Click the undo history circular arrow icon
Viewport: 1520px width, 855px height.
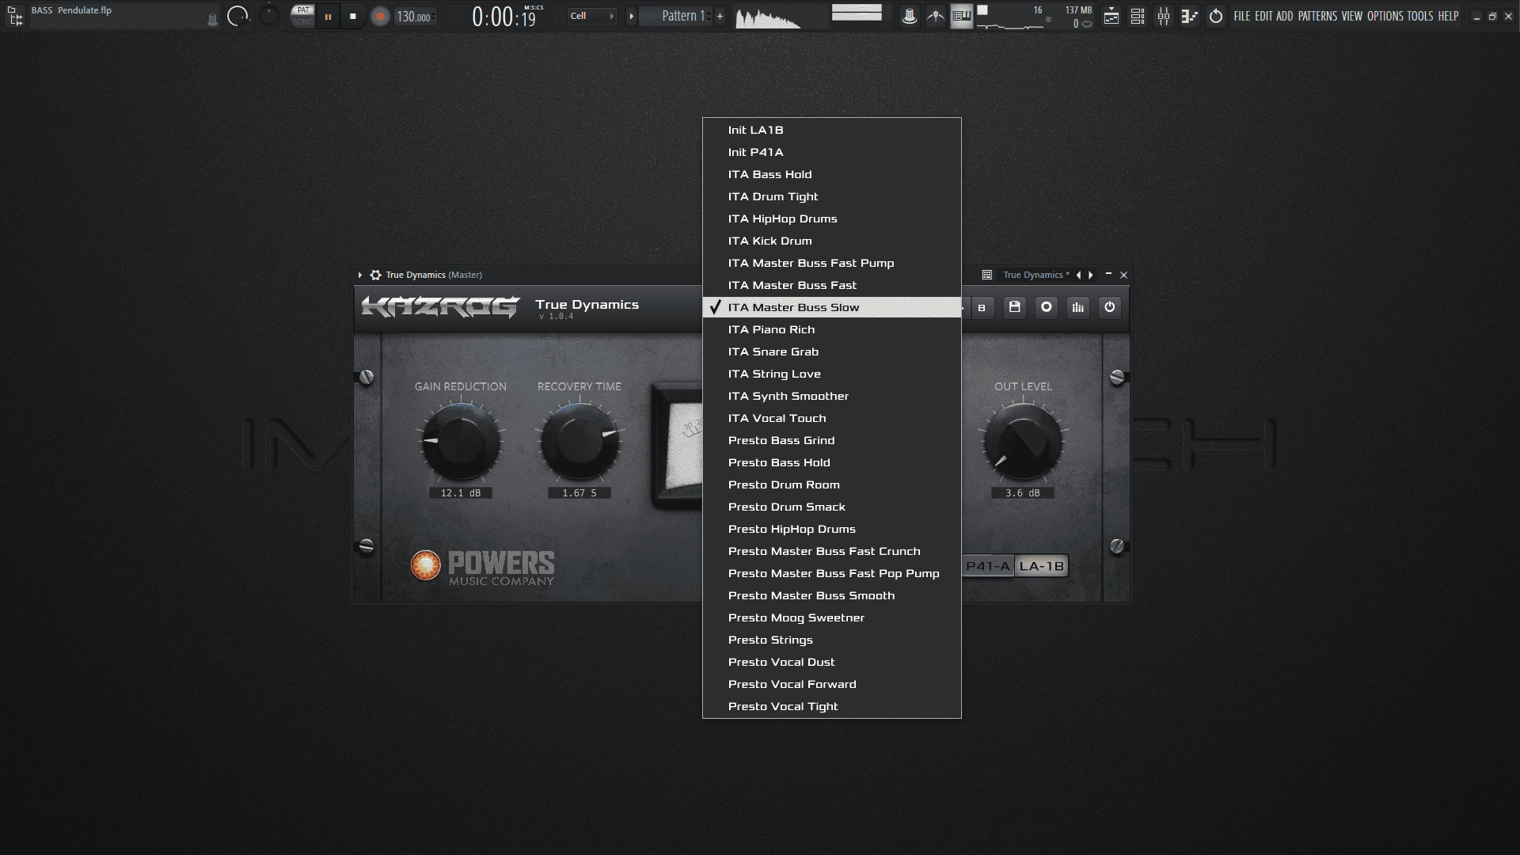pos(1216,16)
